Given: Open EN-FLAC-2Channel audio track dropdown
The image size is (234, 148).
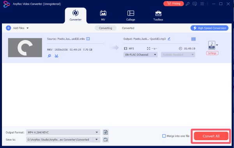Looking at the screenshot, I should tap(140, 55).
